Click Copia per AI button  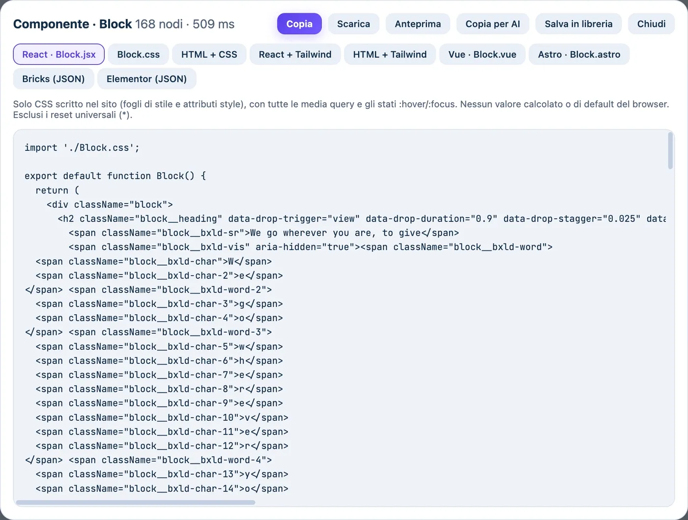[x=493, y=24]
